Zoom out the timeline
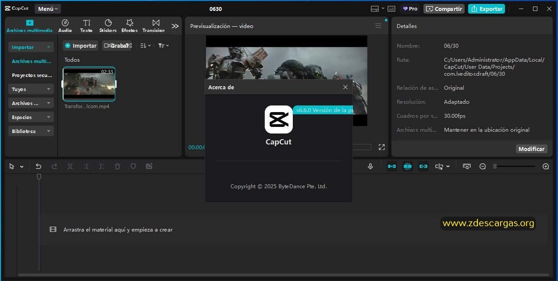The height and width of the screenshot is (281, 558). [x=483, y=166]
